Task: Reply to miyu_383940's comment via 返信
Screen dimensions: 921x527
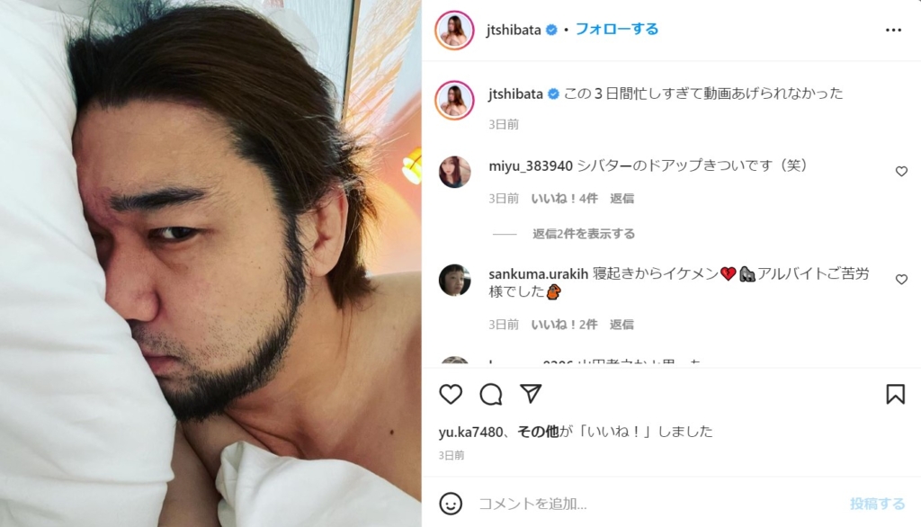Action: tap(621, 199)
